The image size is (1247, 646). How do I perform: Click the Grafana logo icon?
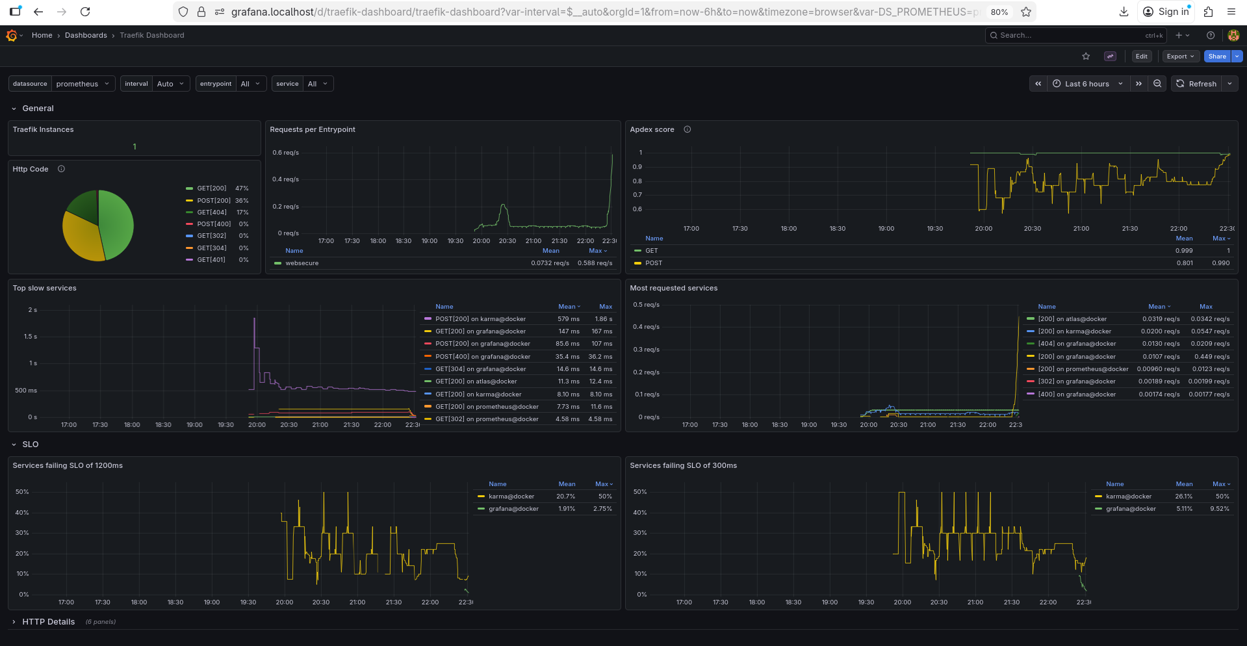12,36
